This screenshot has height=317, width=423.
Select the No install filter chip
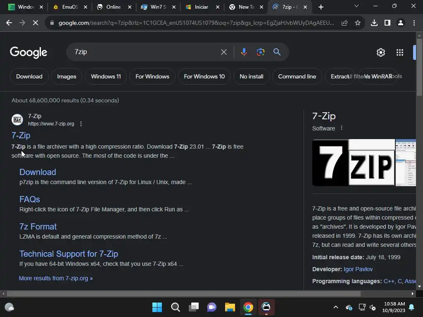pyautogui.click(x=252, y=76)
